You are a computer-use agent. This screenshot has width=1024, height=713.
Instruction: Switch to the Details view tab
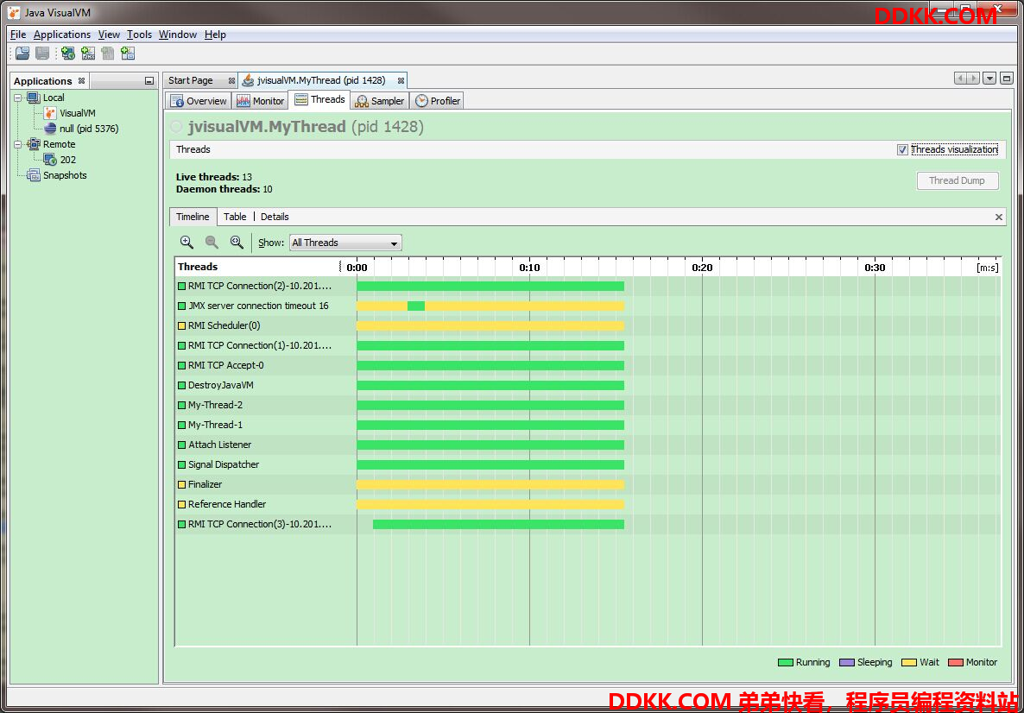[275, 217]
